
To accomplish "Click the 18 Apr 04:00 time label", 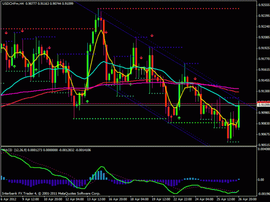I will [140, 199].
